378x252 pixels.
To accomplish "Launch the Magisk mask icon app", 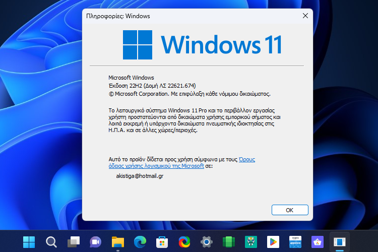I will pyautogui.click(x=251, y=242).
